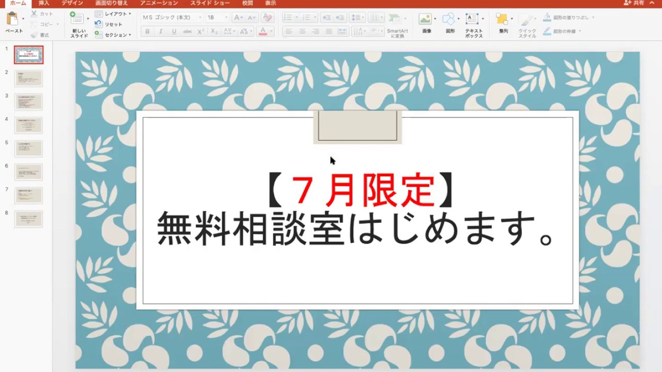Click the red font color swatch
662x372 pixels.
coord(263,32)
